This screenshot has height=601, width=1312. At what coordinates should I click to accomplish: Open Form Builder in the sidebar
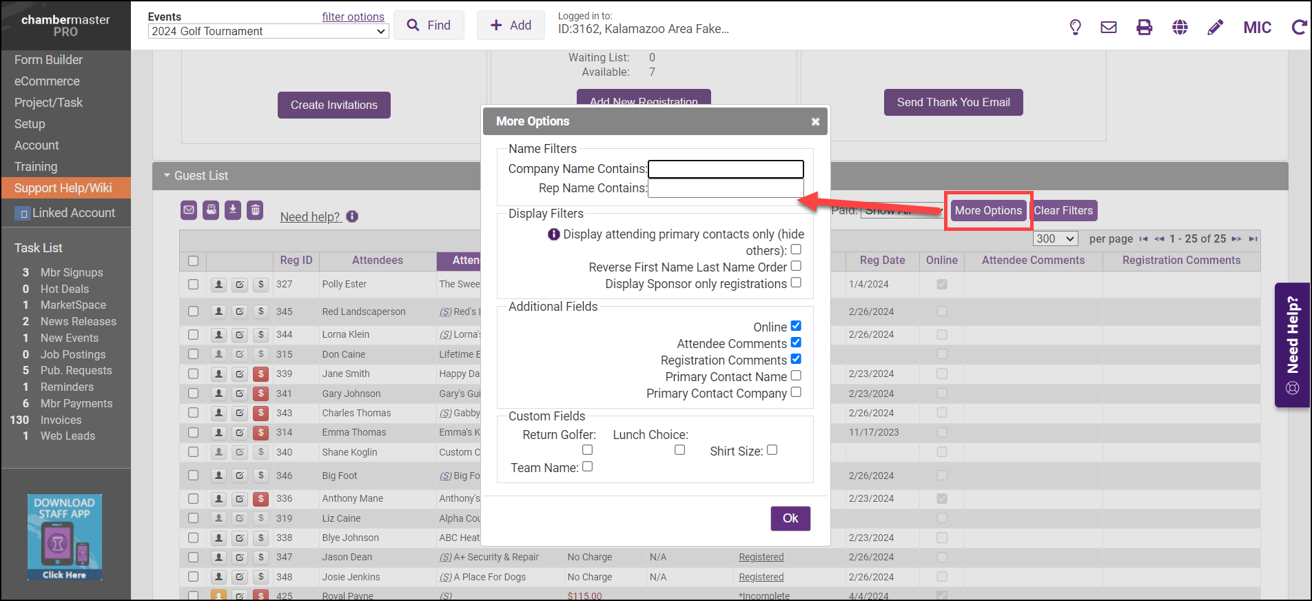pyautogui.click(x=48, y=60)
